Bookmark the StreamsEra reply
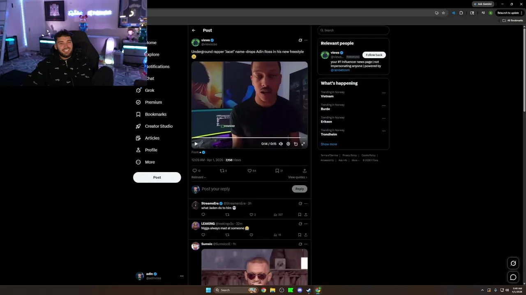The width and height of the screenshot is (526, 295). click(300, 214)
